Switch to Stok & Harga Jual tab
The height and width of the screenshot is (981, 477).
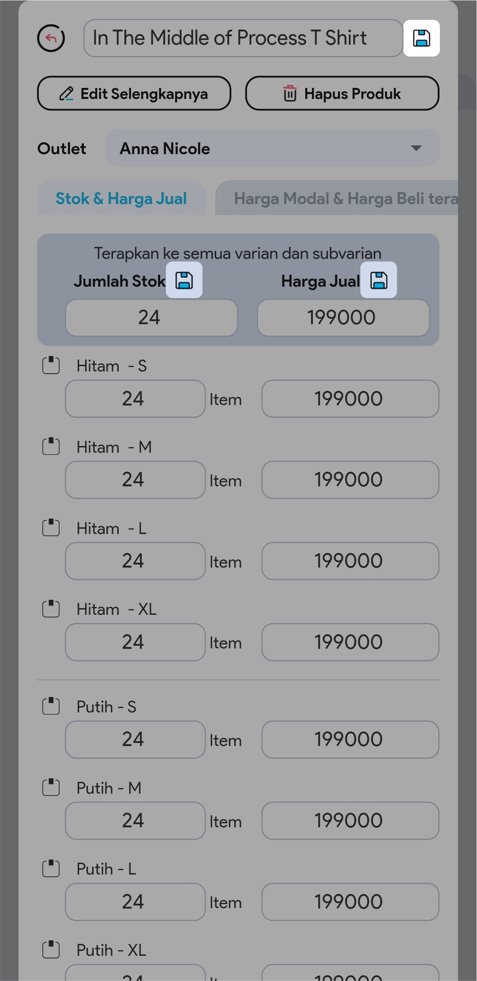121,198
